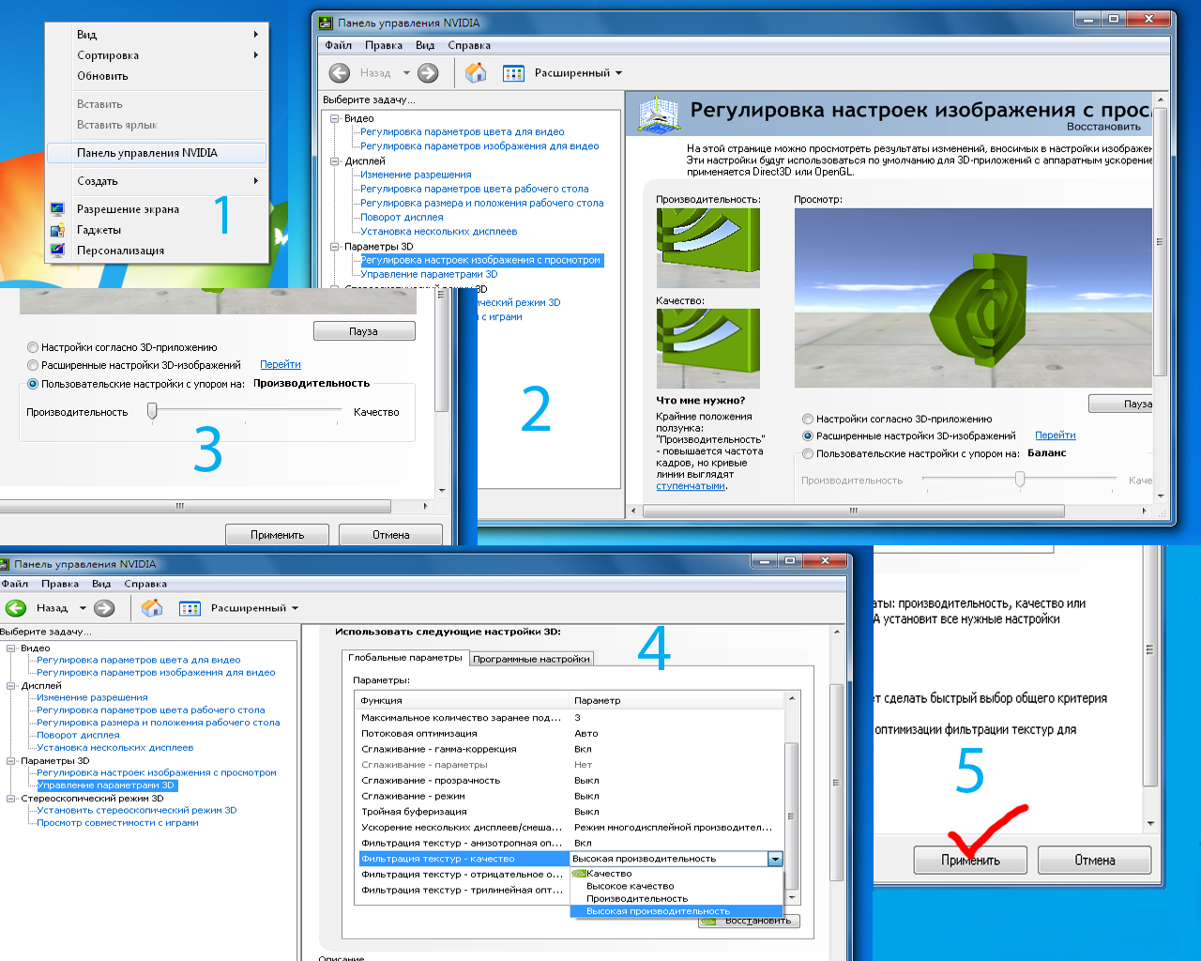
Task: Click the greyed Back arrow in window marked 2
Action: (340, 73)
